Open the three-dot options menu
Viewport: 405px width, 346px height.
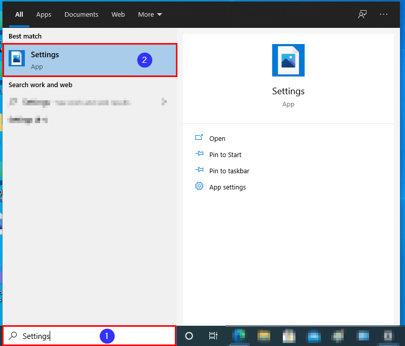pos(384,14)
